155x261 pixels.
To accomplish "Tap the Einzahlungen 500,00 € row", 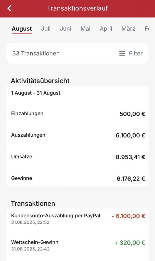I will coord(77,114).
